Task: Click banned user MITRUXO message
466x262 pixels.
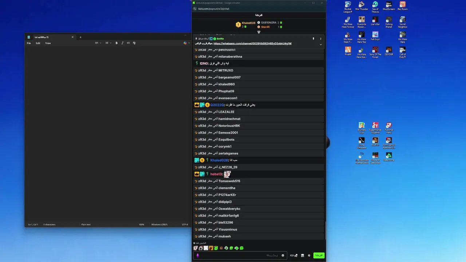Action: click(259, 70)
